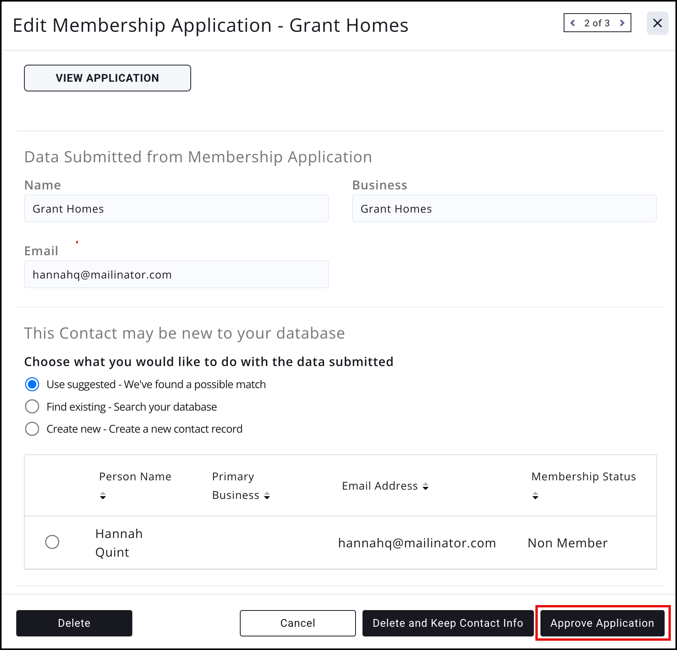The height and width of the screenshot is (650, 677).
Task: Sort by Email Address column arrows
Action: tap(426, 486)
